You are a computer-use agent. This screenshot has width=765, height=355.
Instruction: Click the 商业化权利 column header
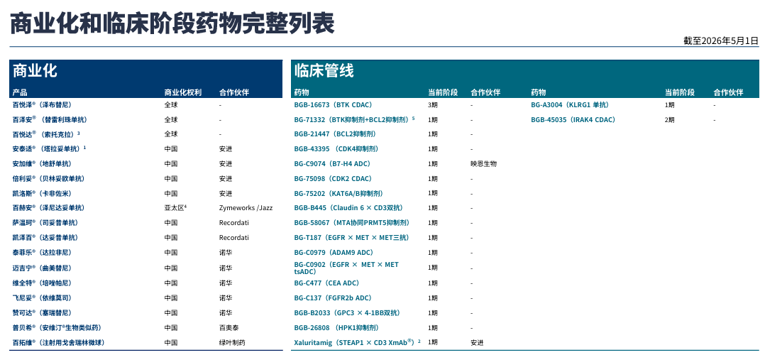[183, 92]
